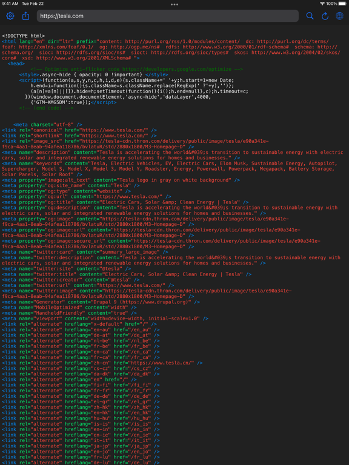This screenshot has height=465, width=349.
Task: Select the twitter:creator "@tesla" line
Action: point(71,280)
